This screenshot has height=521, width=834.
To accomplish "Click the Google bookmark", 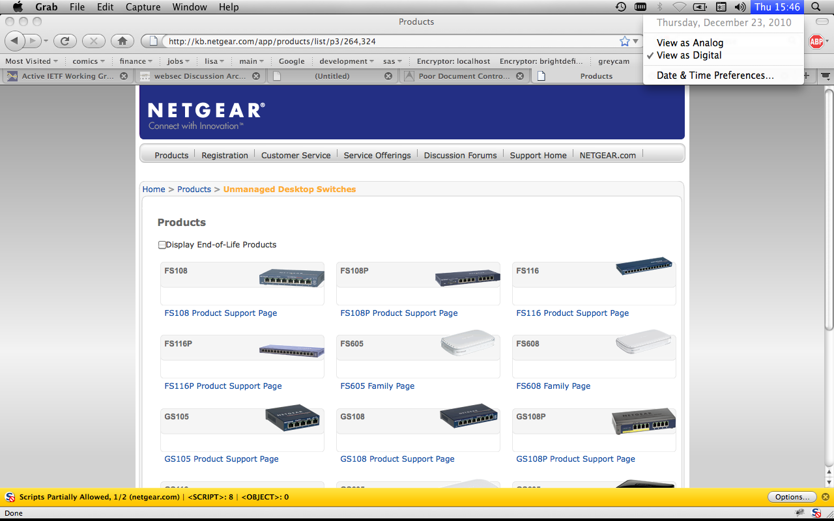I will 292,61.
